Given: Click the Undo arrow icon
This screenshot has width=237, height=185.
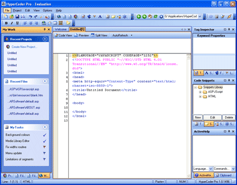Looking at the screenshot, I should pyautogui.click(x=31, y=17).
